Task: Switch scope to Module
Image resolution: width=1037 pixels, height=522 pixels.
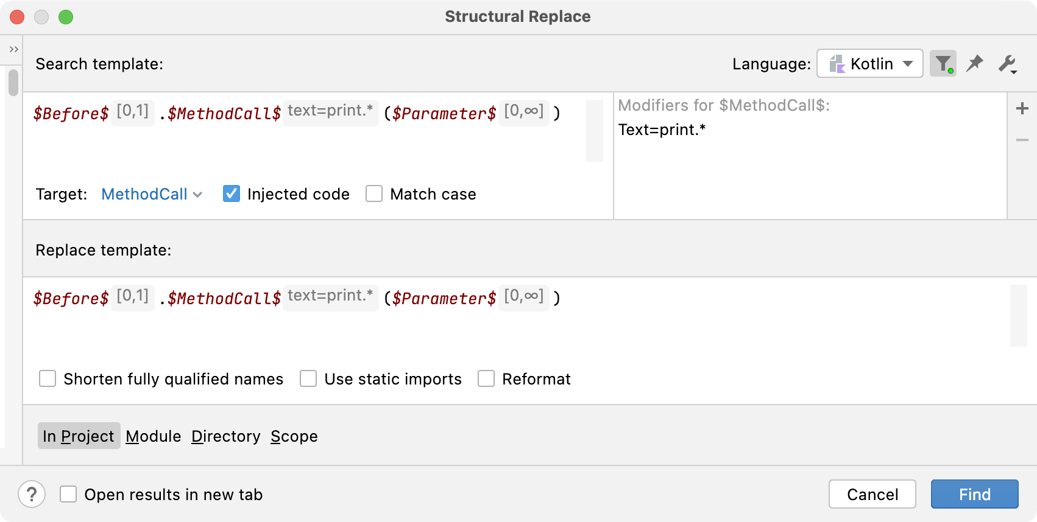Action: (x=153, y=436)
